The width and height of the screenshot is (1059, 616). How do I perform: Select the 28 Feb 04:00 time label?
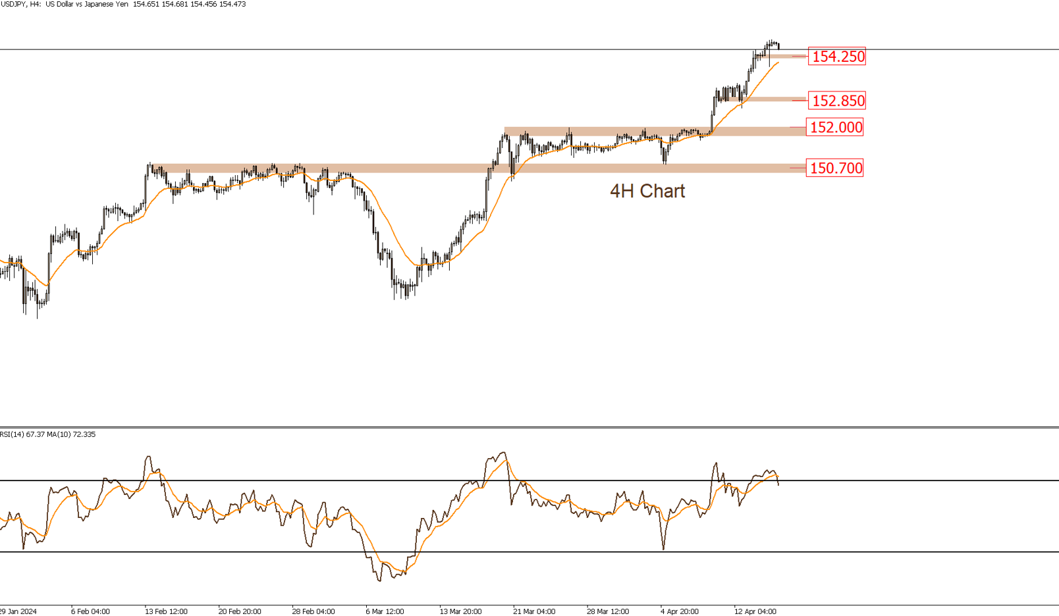click(313, 611)
